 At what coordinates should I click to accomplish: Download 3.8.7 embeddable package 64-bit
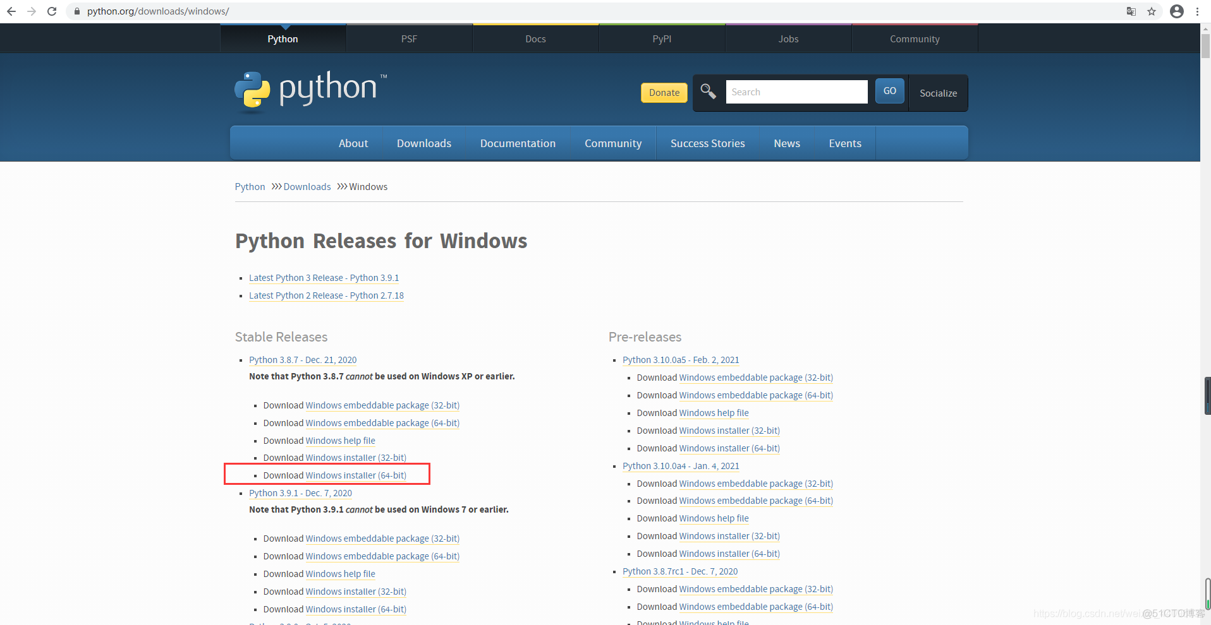(x=382, y=423)
